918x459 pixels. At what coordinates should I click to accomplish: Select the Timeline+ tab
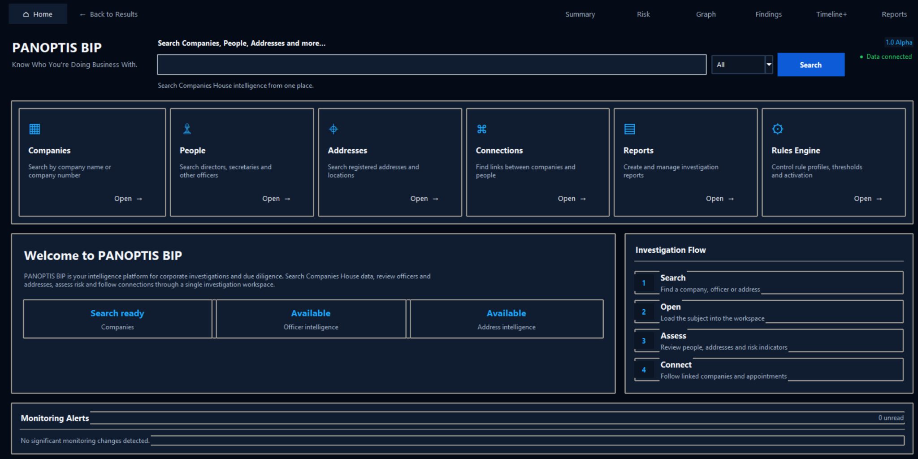click(x=831, y=14)
